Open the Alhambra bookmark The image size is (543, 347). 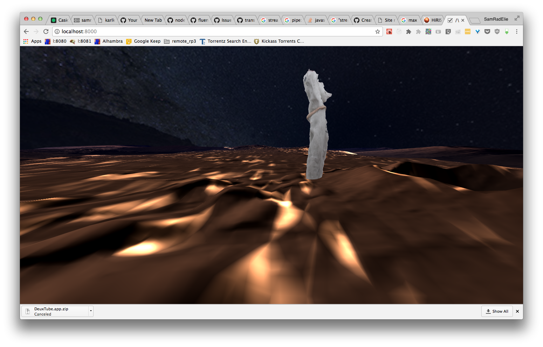pos(109,41)
